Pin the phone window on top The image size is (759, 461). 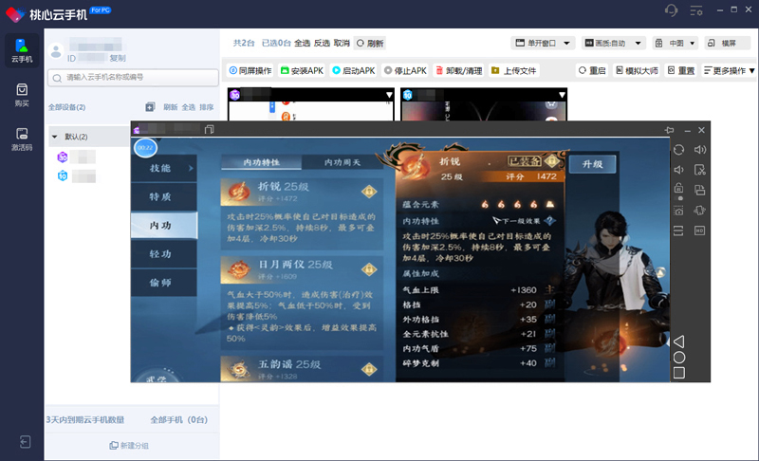click(x=670, y=130)
